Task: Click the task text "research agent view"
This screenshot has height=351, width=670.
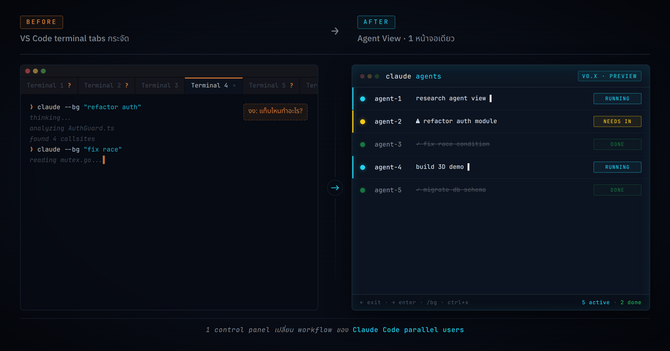Action: tap(451, 99)
